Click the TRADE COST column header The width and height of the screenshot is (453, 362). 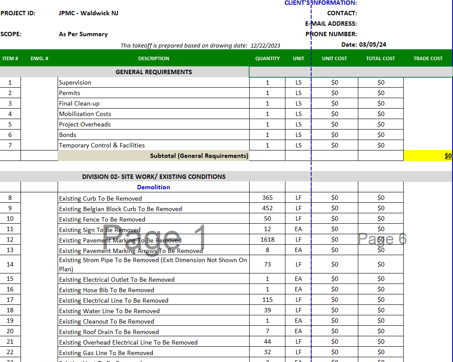(428, 58)
